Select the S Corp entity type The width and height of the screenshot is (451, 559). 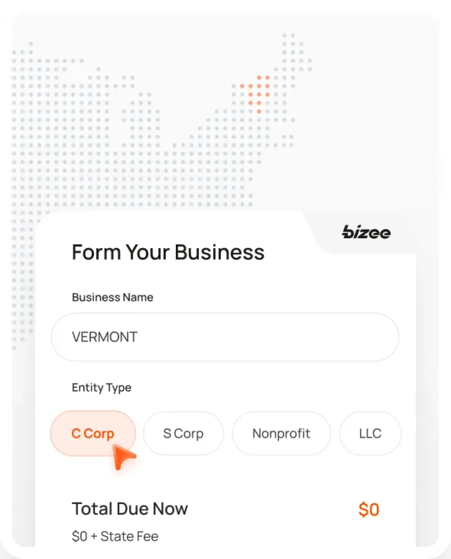(183, 433)
